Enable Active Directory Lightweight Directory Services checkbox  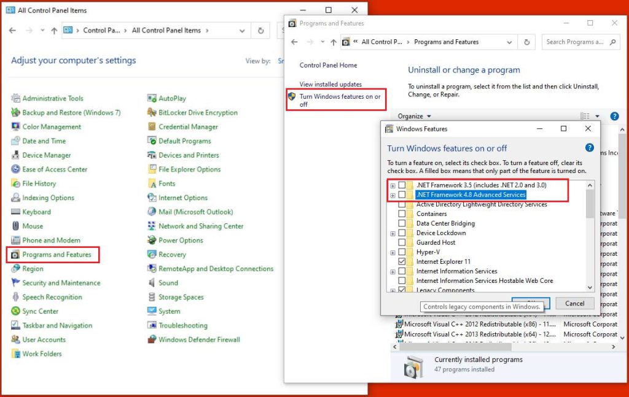point(402,204)
